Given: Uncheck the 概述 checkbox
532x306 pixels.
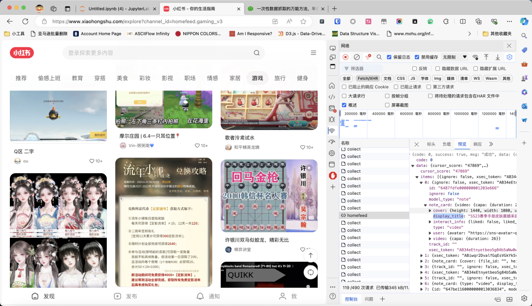Looking at the screenshot, I should 344,105.
